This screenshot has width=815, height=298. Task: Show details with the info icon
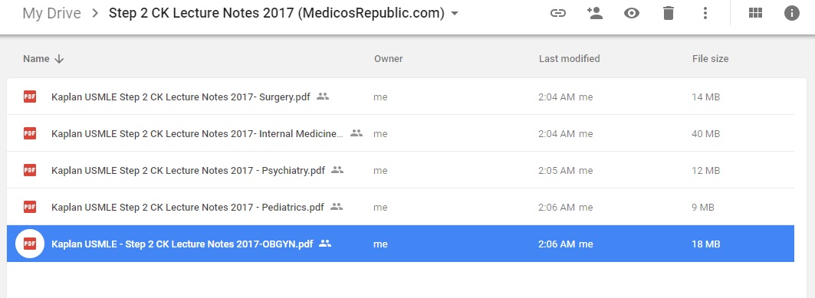tap(791, 13)
